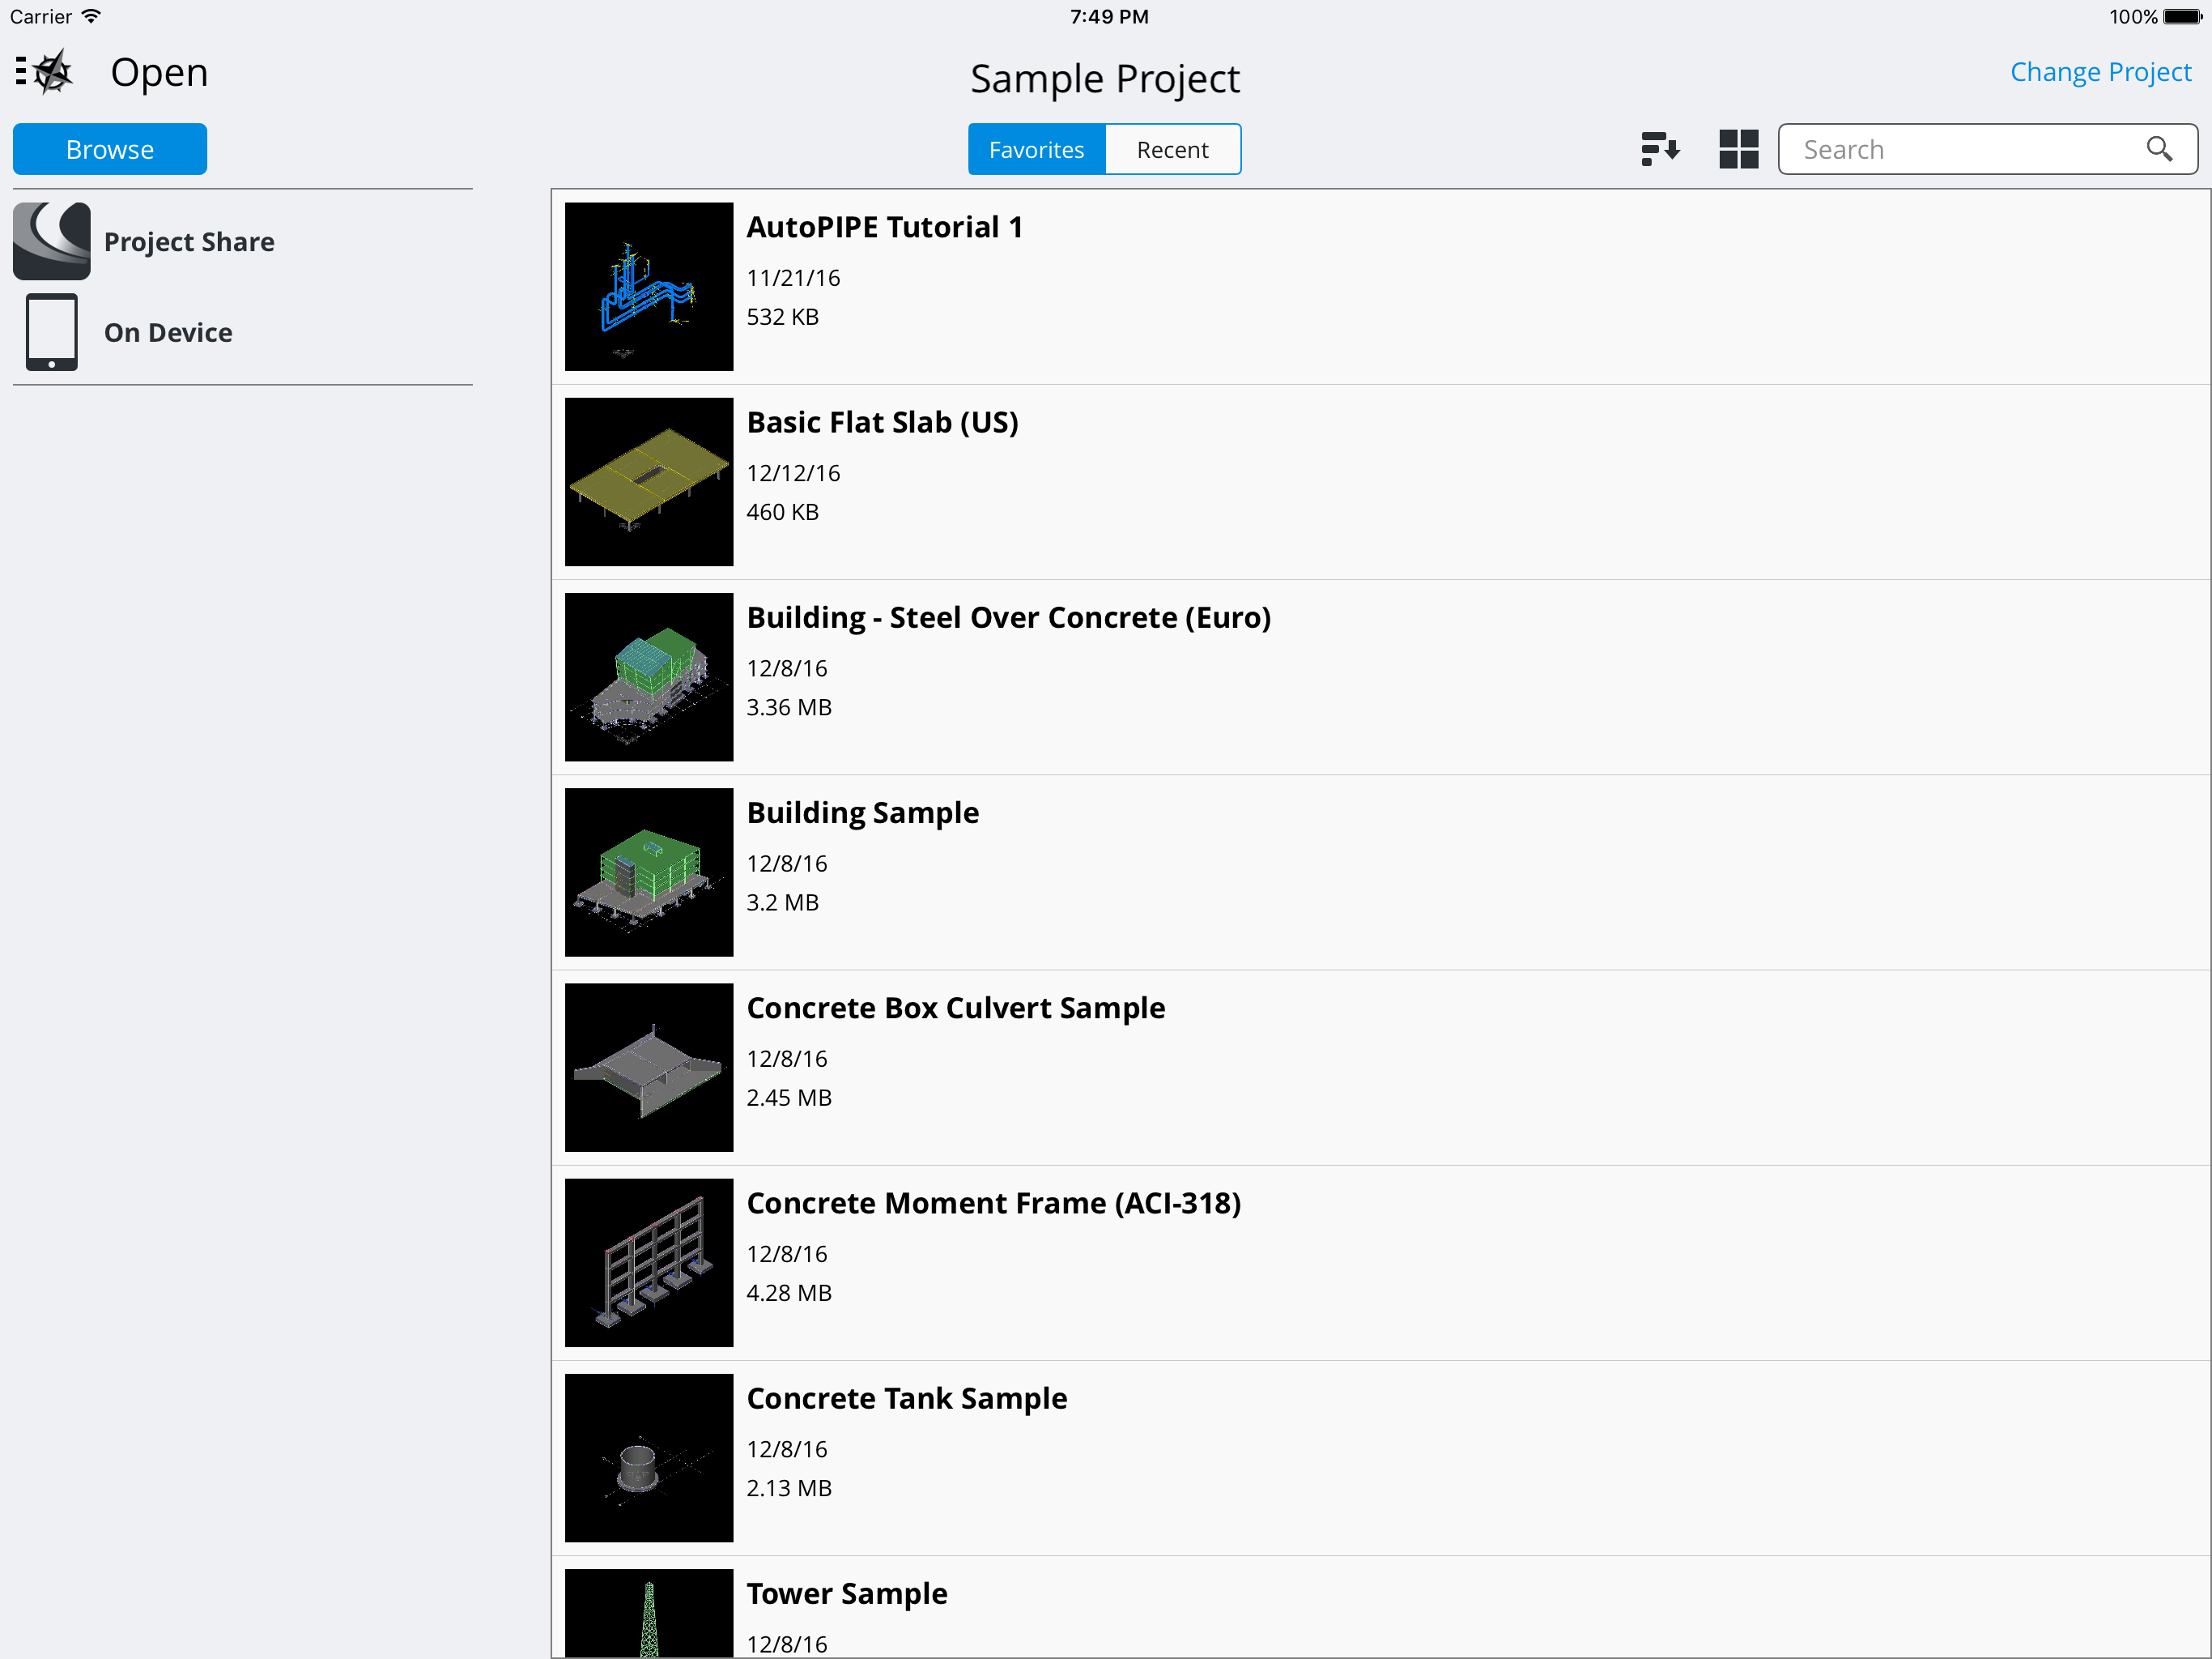The image size is (2212, 1659).
Task: Select Basic Flat Slab (US) title
Action: (883, 422)
